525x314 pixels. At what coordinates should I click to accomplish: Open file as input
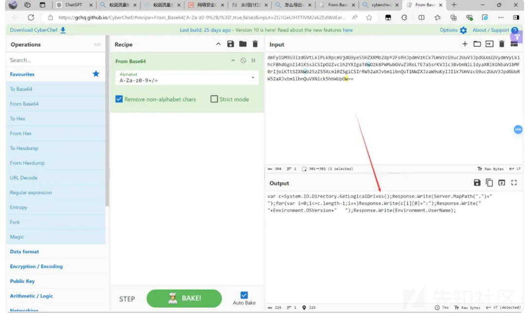point(489,44)
